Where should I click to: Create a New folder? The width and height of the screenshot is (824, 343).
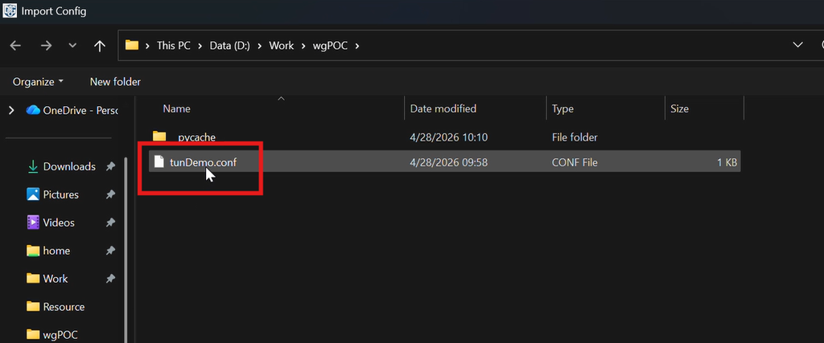(x=115, y=82)
